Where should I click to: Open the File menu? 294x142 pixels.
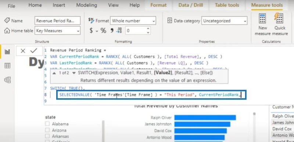pyautogui.click(x=11, y=6)
